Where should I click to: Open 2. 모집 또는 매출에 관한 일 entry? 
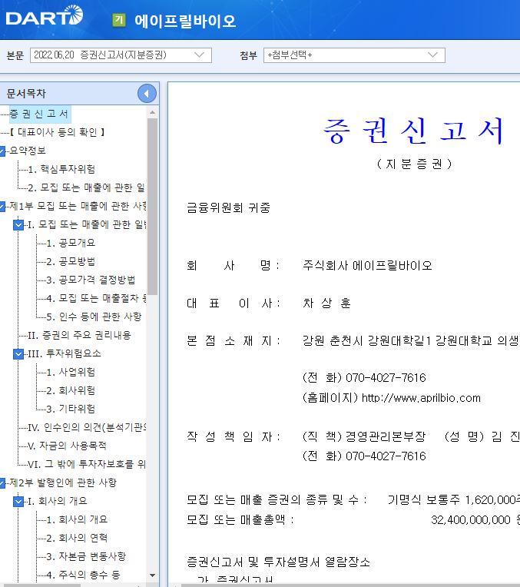click(x=86, y=187)
